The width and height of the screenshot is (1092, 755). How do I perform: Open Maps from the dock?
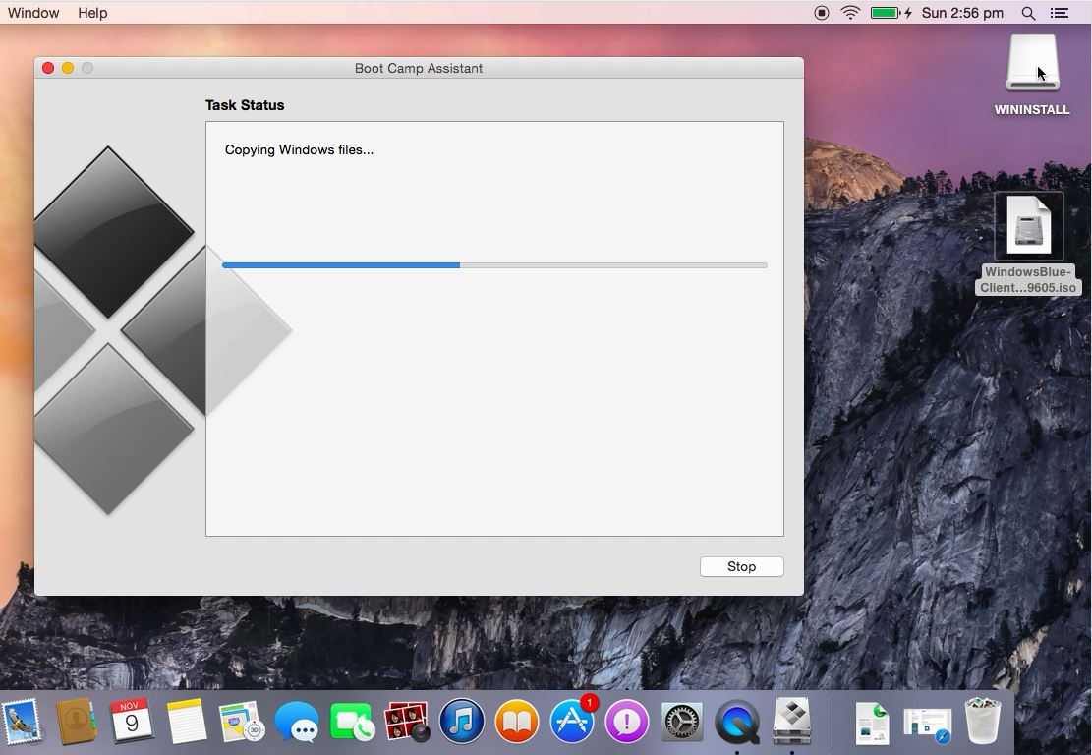point(241,722)
